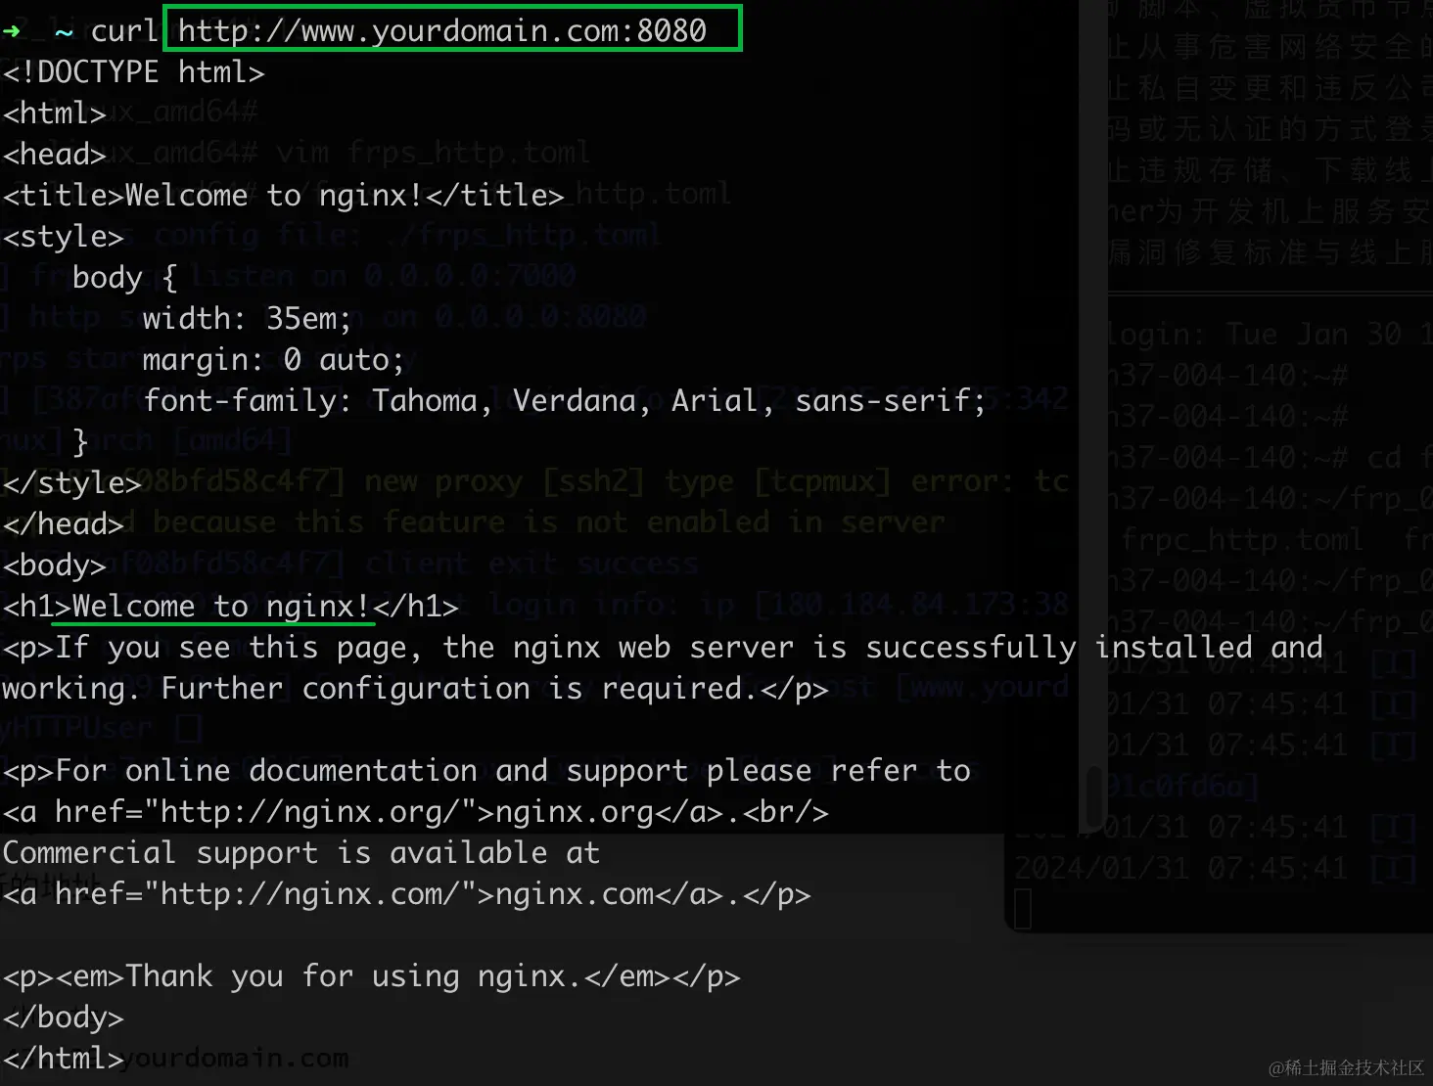This screenshot has width=1433, height=1086.
Task: Click the 'margin: 0 auto;' line
Action: pyautogui.click(x=273, y=360)
